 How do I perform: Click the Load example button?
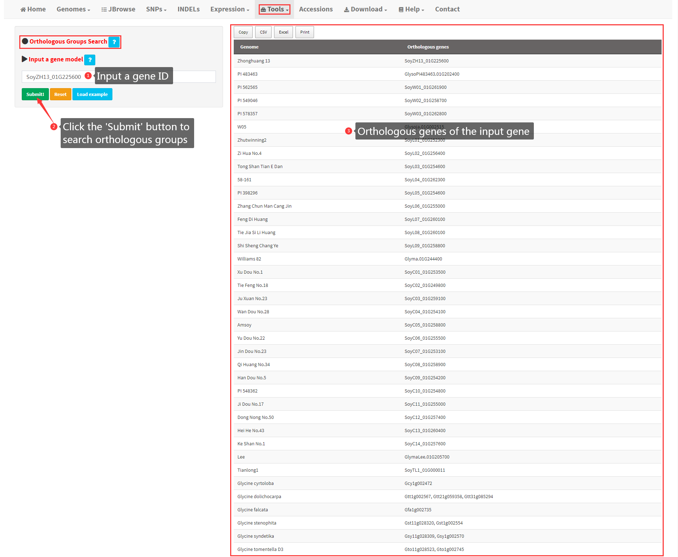click(x=92, y=95)
